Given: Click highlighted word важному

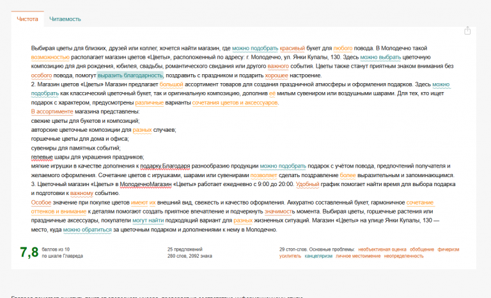Looking at the screenshot, I should (x=82, y=193).
